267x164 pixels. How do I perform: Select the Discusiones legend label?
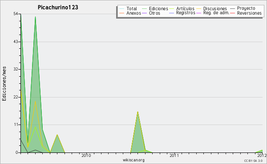pyautogui.click(x=215, y=8)
